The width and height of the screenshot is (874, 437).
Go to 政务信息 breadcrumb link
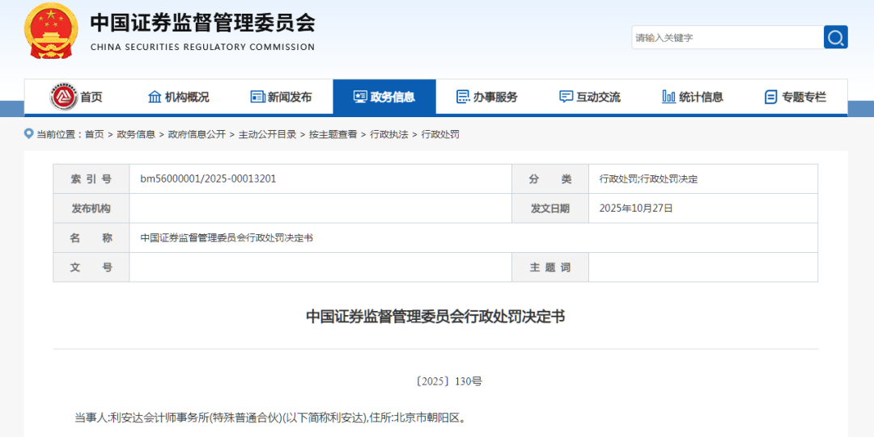pos(136,134)
